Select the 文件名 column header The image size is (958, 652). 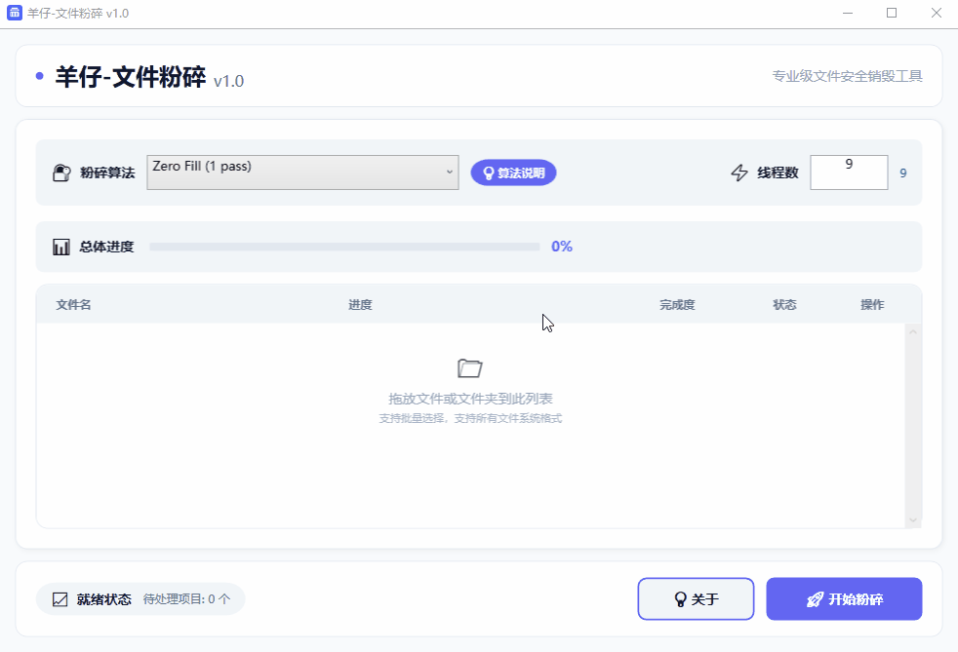[x=71, y=304]
